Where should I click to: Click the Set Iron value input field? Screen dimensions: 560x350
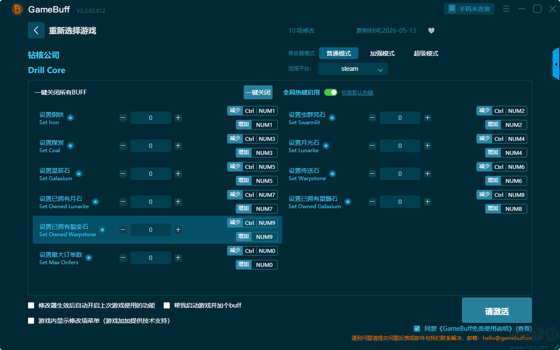pos(150,118)
